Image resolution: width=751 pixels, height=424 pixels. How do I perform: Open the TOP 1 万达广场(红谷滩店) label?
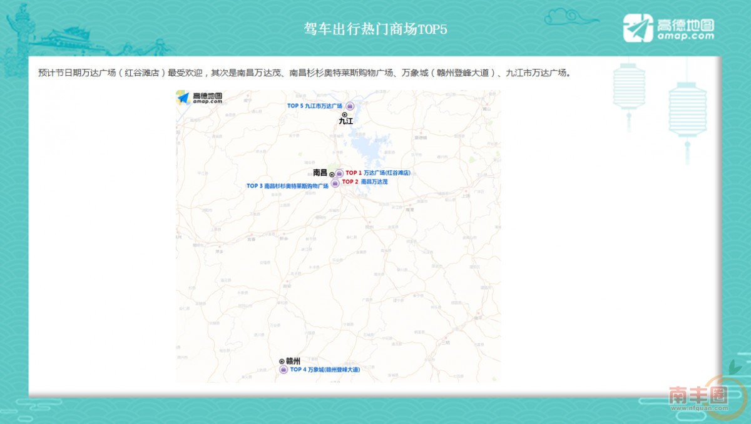click(377, 173)
